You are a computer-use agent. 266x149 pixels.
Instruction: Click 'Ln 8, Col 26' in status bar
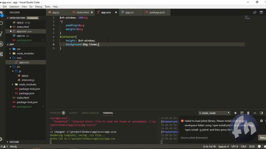[209, 147]
